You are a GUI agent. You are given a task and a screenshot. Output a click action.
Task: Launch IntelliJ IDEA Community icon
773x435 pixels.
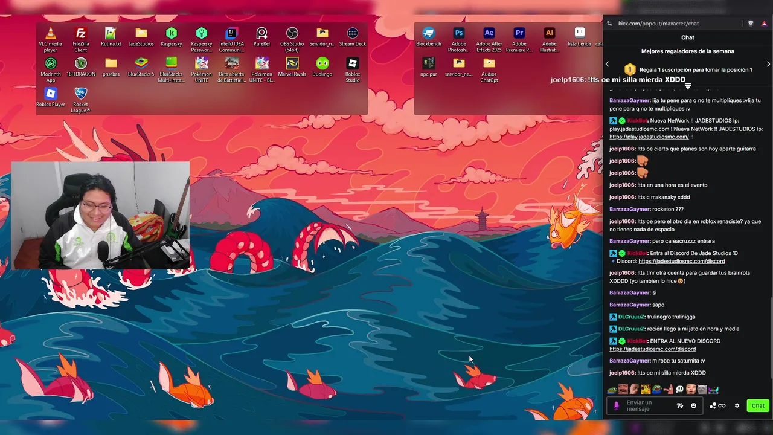[x=231, y=39]
